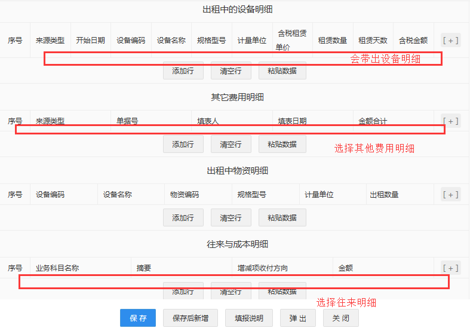Click 添加行 under 出租中的设备明细

tap(183, 71)
